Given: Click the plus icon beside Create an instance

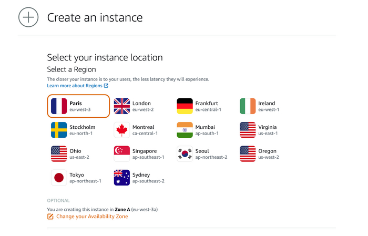Looking at the screenshot, I should (28, 17).
